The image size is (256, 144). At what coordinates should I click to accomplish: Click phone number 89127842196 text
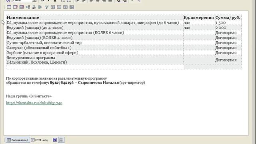[62, 83]
